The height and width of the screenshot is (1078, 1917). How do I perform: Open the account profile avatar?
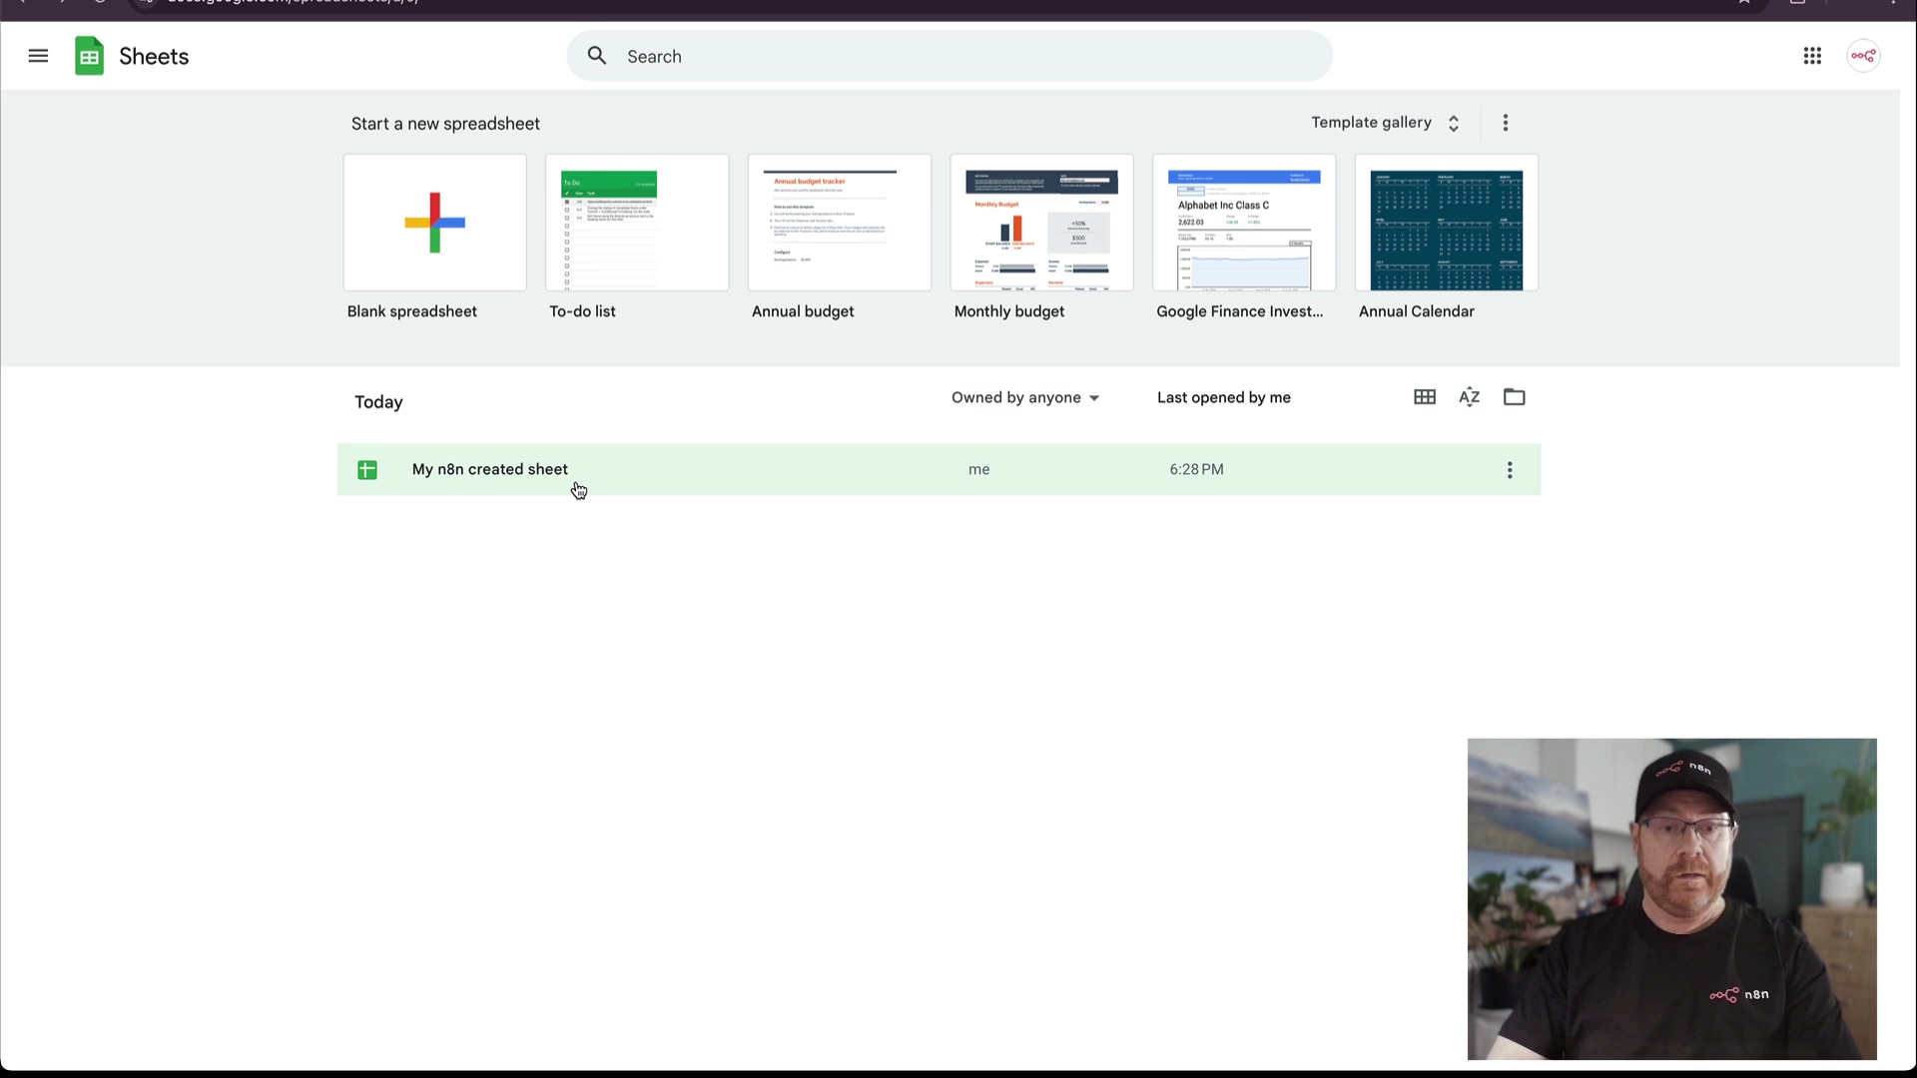[1863, 56]
